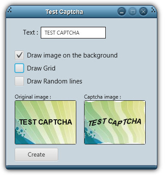Focus the Text input containing TEST CAPTCHA

coord(73,33)
